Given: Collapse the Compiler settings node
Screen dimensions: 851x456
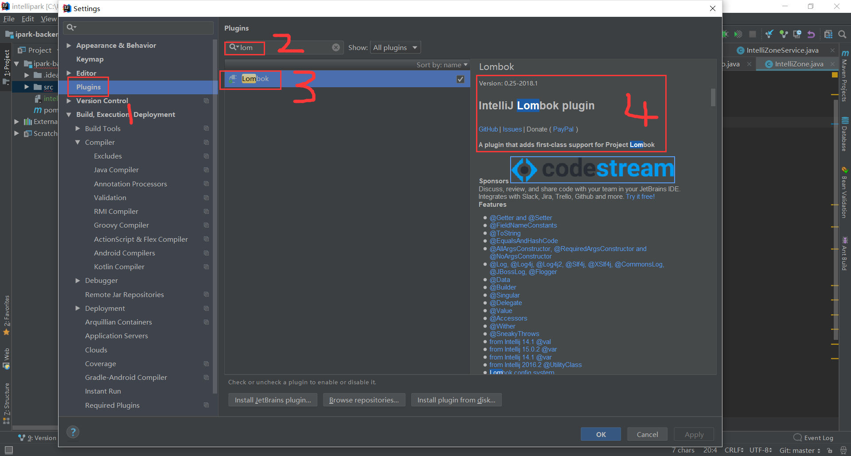Looking at the screenshot, I should click(x=78, y=142).
